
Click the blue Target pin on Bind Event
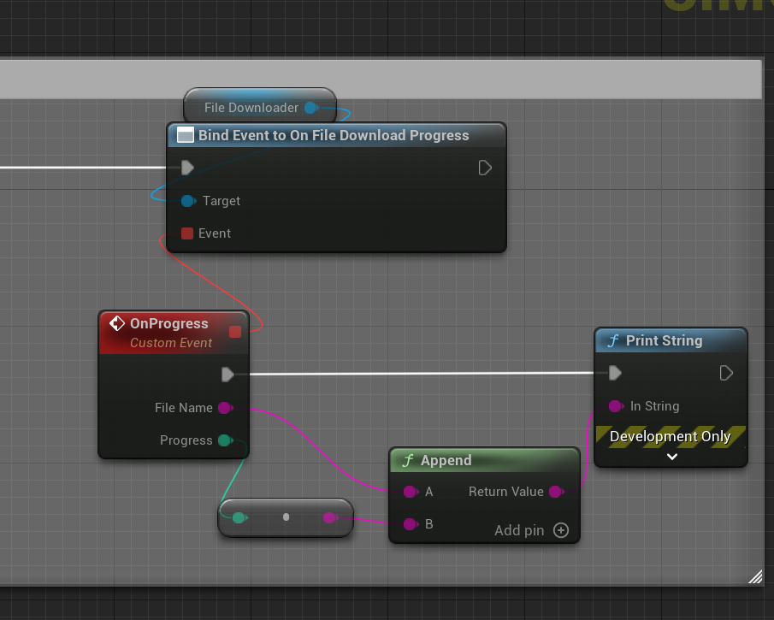pos(188,201)
